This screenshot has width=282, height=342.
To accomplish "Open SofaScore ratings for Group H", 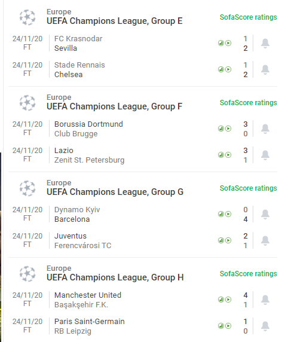I will (x=248, y=274).
